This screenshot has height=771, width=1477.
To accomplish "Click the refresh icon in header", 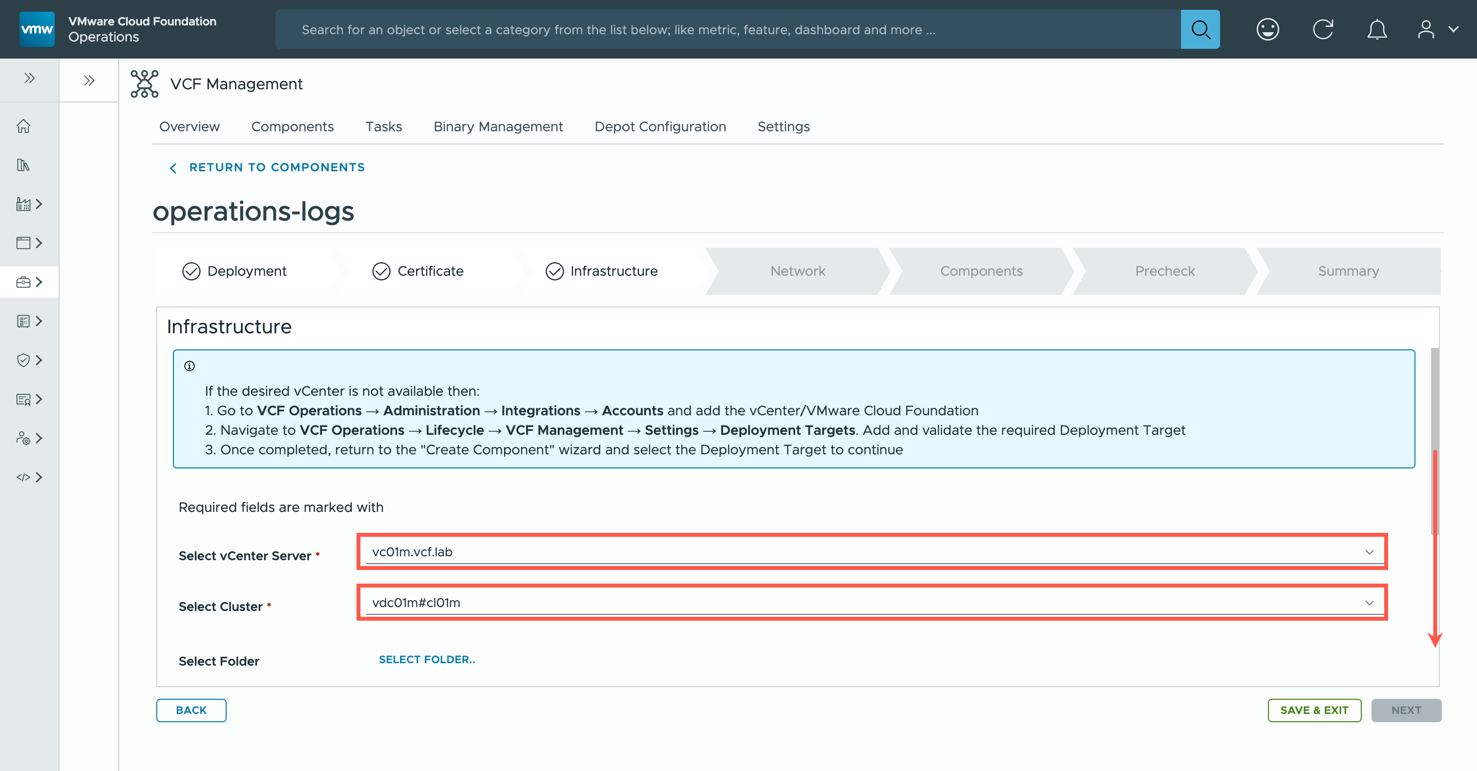I will coord(1323,29).
